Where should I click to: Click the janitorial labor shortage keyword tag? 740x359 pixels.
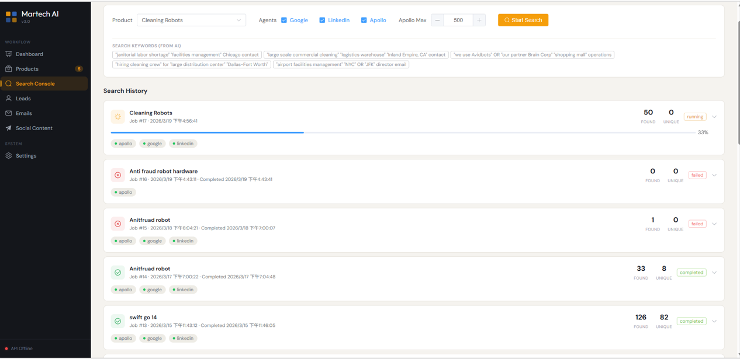187,55
